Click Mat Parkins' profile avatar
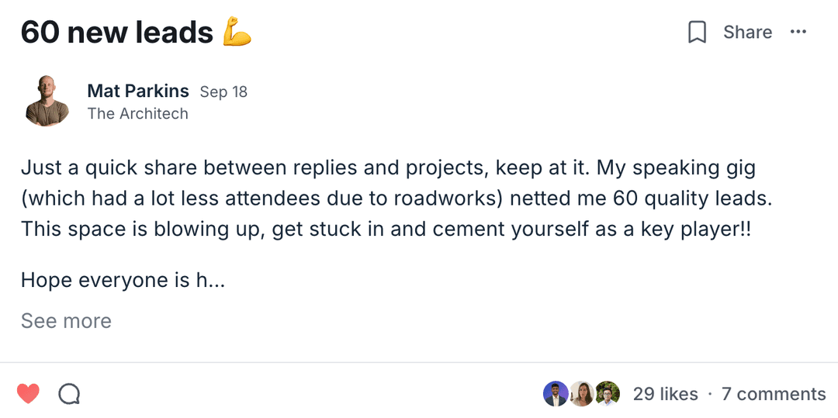The height and width of the screenshot is (418, 838). 47,101
